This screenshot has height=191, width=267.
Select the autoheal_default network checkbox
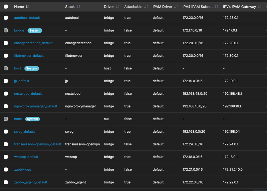(x=6, y=18)
